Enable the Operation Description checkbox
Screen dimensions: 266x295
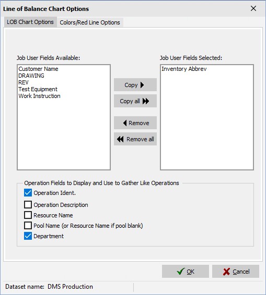tap(28, 204)
